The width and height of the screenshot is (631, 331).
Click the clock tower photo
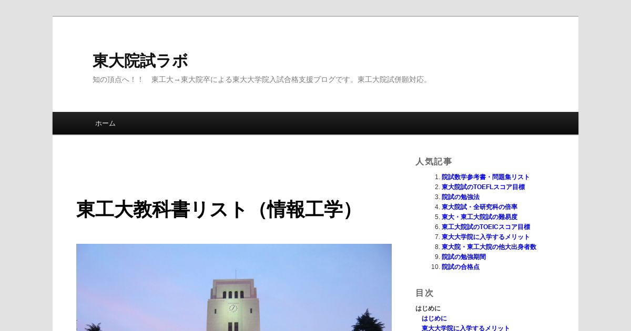coord(234,287)
